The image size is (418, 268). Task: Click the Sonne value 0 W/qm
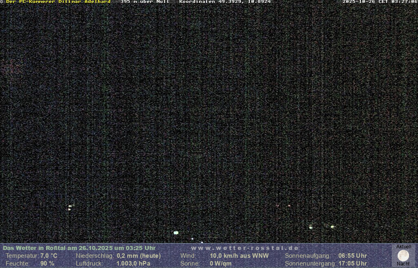tap(220, 264)
